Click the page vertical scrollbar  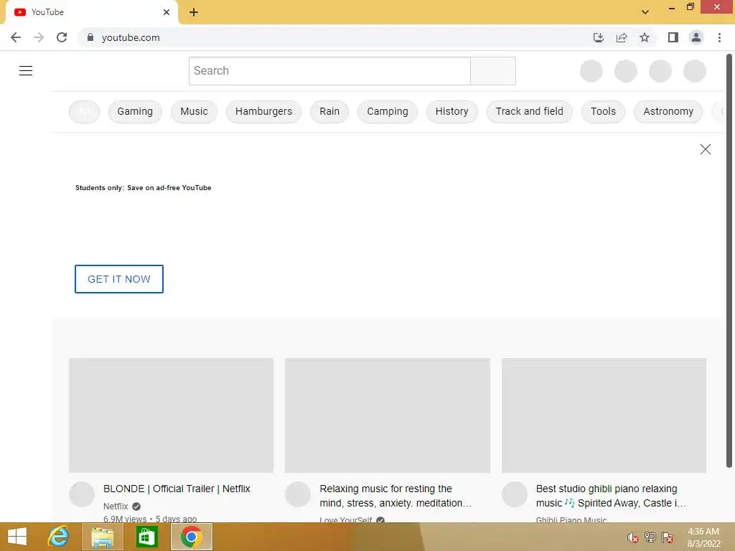pyautogui.click(x=729, y=260)
